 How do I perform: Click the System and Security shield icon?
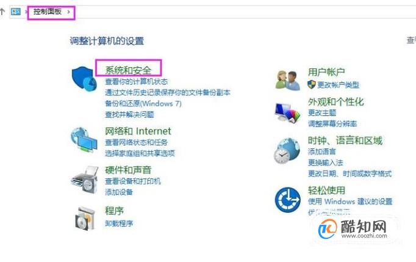tap(84, 79)
